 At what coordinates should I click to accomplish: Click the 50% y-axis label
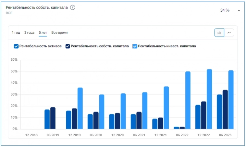pyautogui.click(x=14, y=71)
